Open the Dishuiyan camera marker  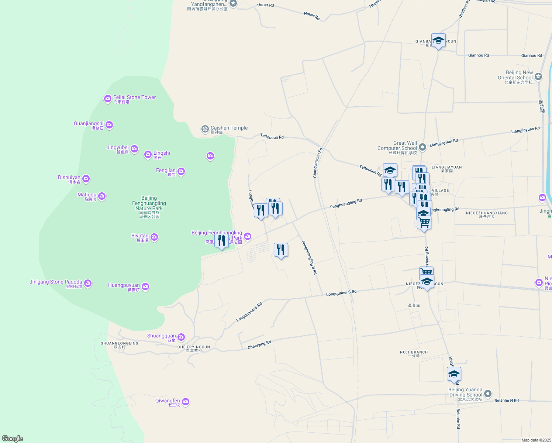pyautogui.click(x=86, y=179)
